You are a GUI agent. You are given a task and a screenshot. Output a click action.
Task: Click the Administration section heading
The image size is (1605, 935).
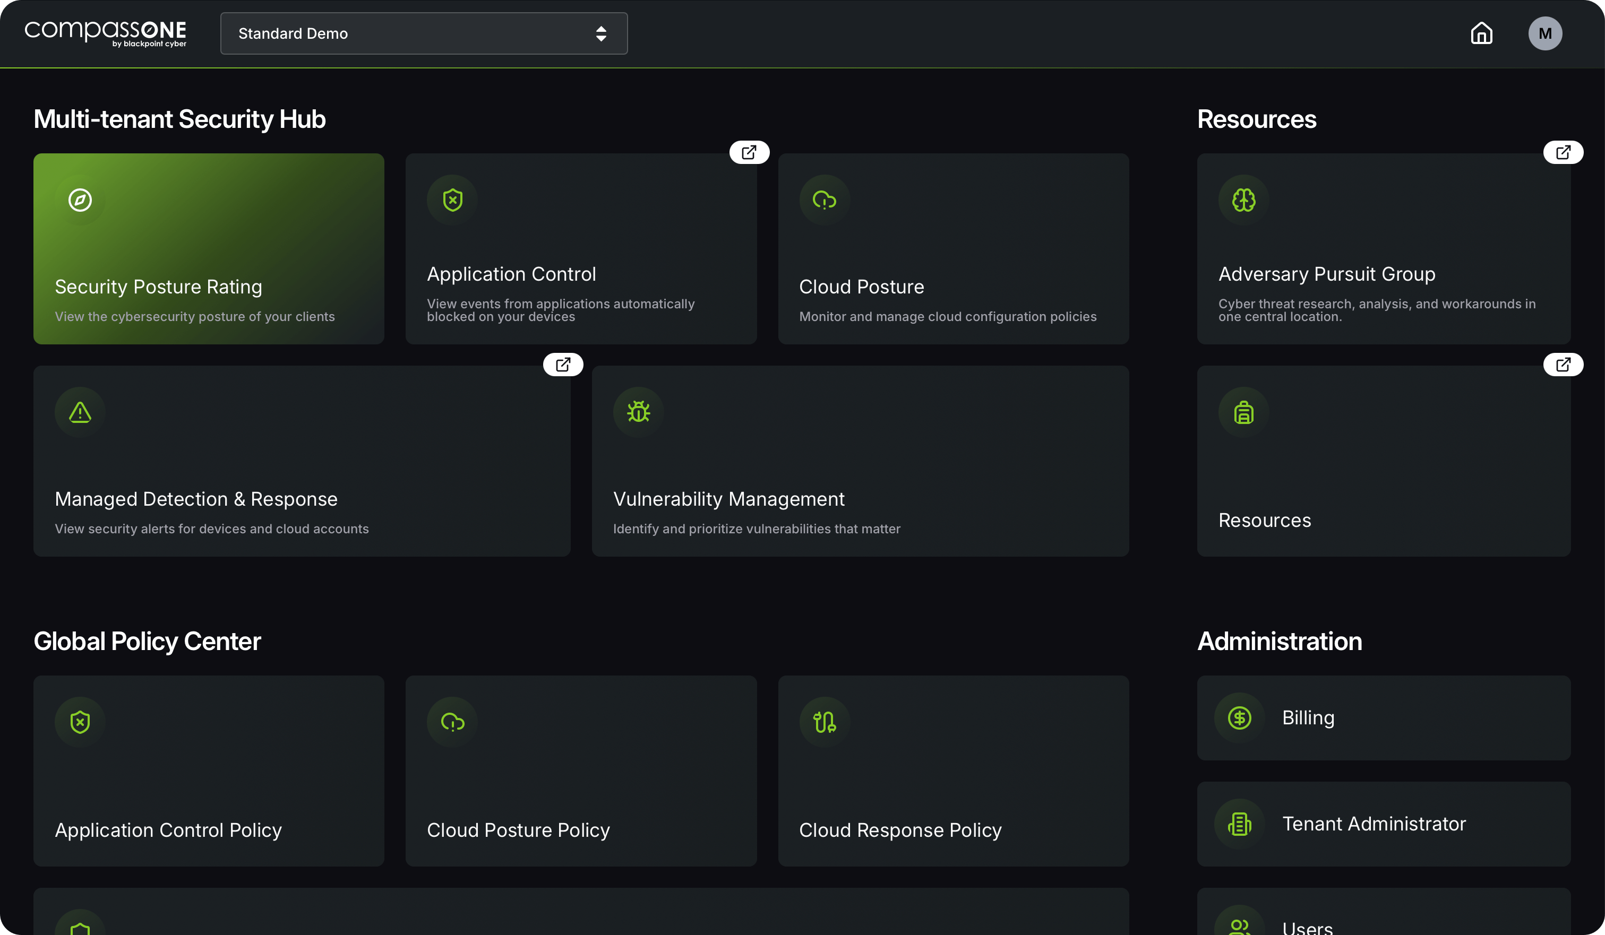point(1280,641)
